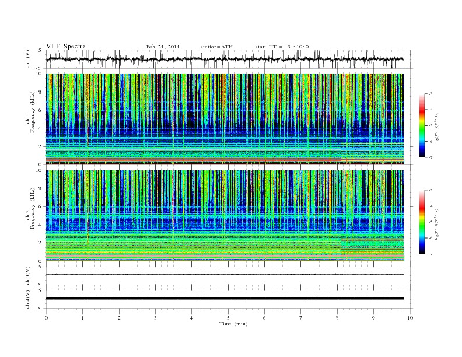Screen dimensions: 462x357
Task: Click time axis tick label "2"
Action: [120, 318]
